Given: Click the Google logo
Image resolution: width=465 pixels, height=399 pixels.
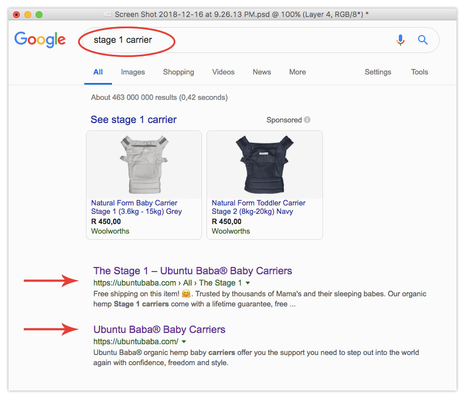Looking at the screenshot, I should click(40, 40).
